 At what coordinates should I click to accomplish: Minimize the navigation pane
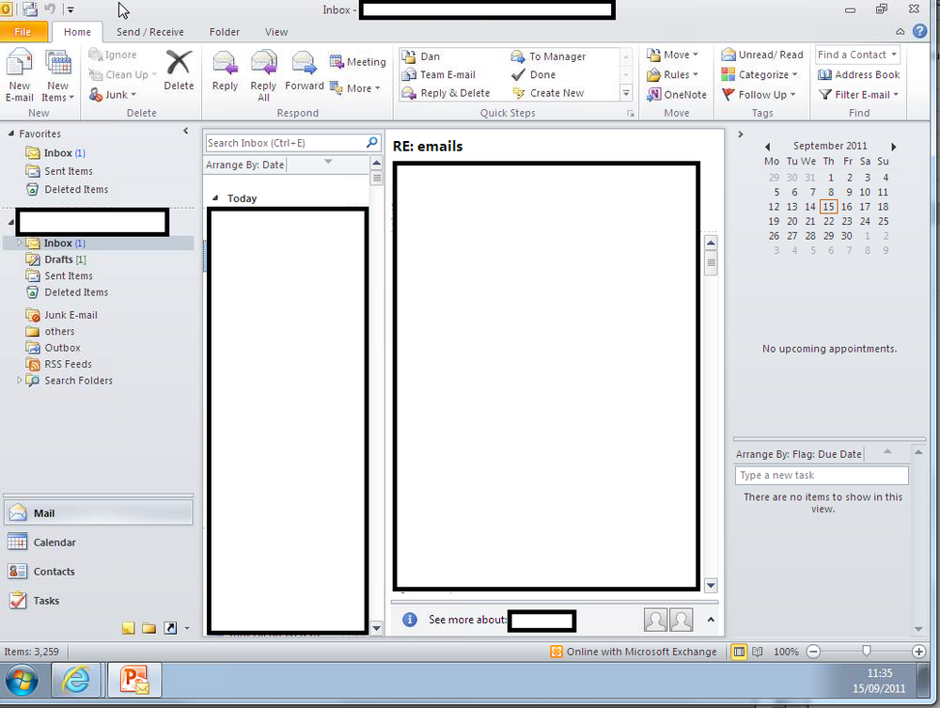pos(186,131)
